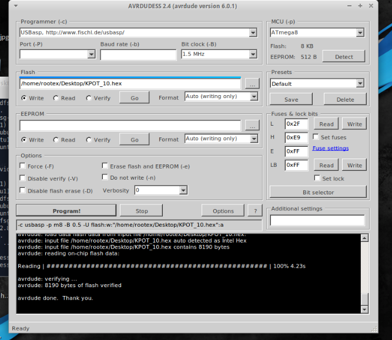Click the Baud rate input field
The height and width of the screenshot is (340, 392).
tap(138, 55)
